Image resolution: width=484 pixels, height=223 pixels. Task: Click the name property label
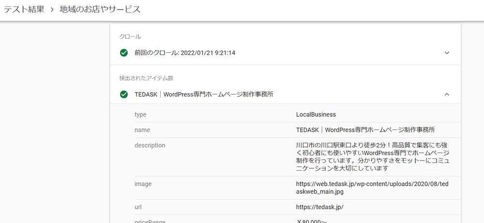point(142,130)
